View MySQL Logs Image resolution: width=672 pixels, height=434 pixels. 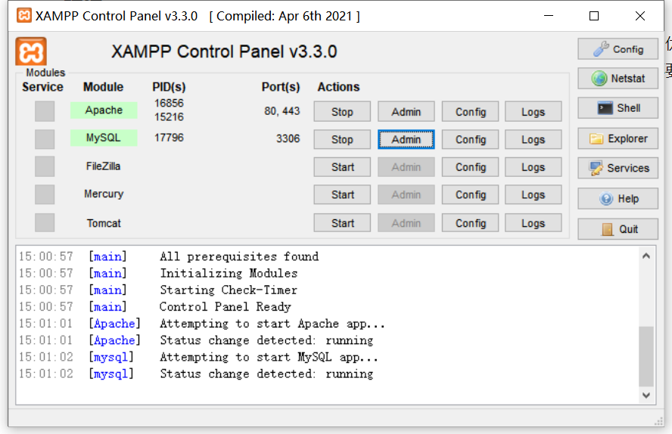[x=534, y=140]
